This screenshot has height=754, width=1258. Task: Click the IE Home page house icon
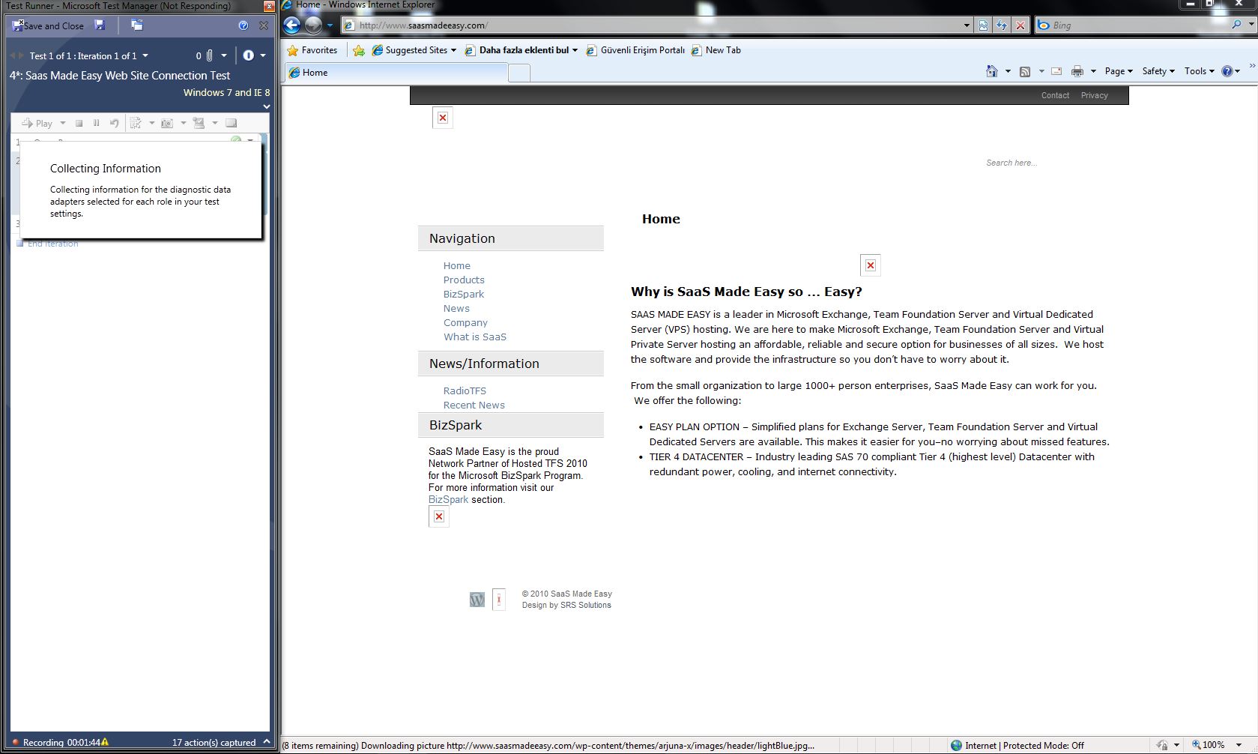[992, 71]
